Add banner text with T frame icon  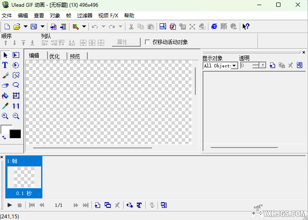tap(139, 205)
